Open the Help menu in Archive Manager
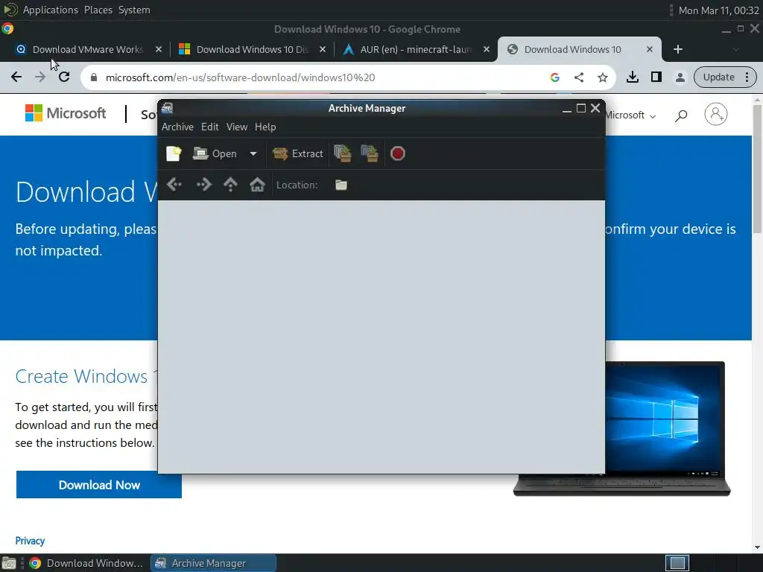The width and height of the screenshot is (763, 572). point(265,127)
